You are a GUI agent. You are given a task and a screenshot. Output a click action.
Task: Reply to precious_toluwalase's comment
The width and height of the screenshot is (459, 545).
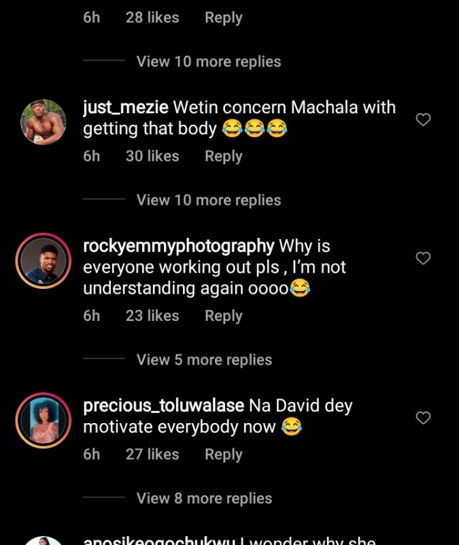(x=223, y=454)
